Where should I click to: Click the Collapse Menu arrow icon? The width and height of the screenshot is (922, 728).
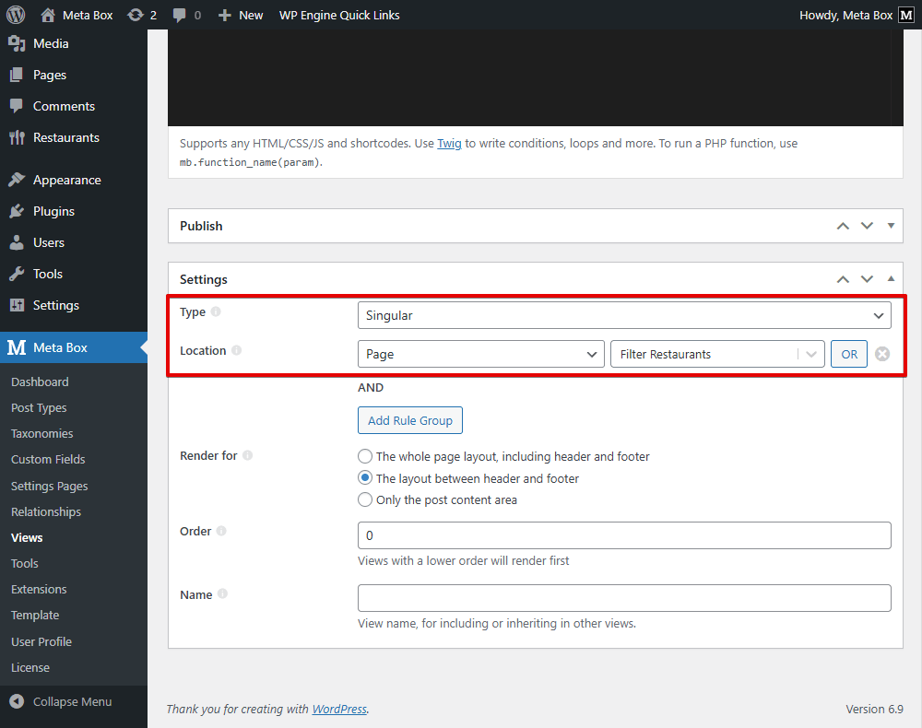(x=17, y=701)
